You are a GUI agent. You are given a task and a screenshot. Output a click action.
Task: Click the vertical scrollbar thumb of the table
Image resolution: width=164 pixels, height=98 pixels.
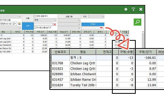click(x=143, y=41)
